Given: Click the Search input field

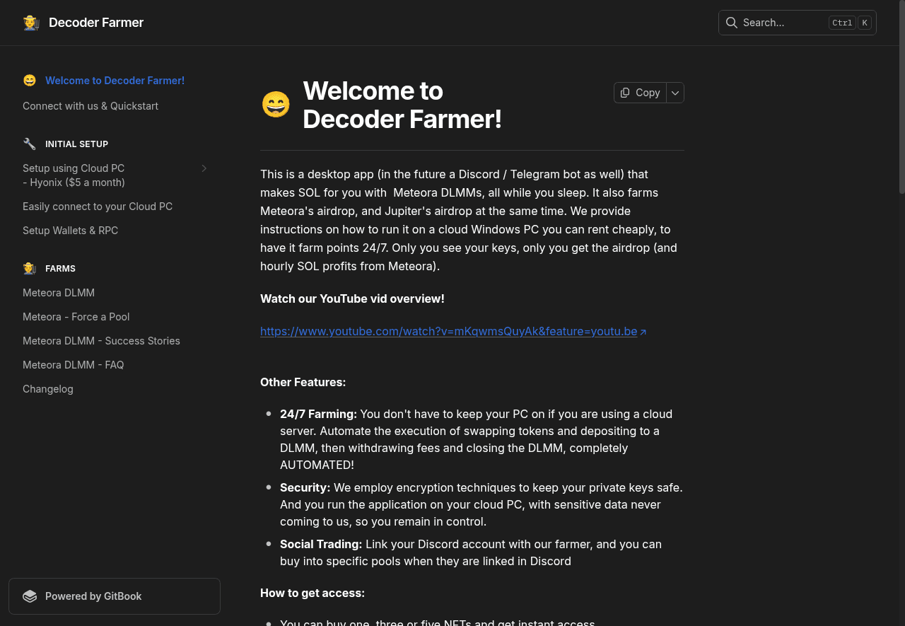Looking at the screenshot, I should point(778,23).
